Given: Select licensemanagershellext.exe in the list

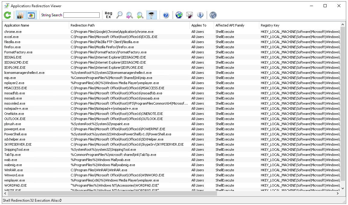Looking at the screenshot, I should point(171,73).
